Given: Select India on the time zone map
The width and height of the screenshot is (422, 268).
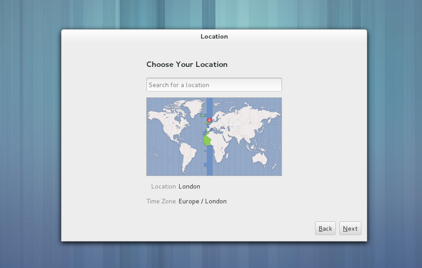Looking at the screenshot, I should click(243, 137).
